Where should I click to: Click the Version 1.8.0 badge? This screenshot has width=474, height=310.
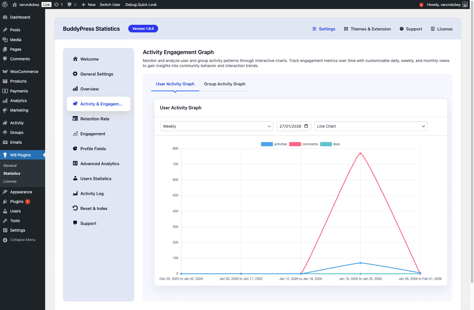(x=143, y=28)
